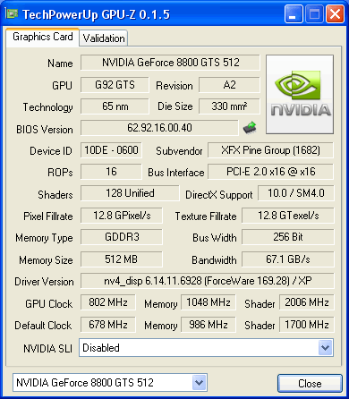Minimize the GPU-Z window
The height and width of the screenshot is (399, 349).
tap(294, 13)
